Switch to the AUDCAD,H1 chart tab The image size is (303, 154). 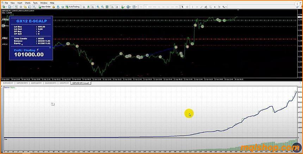36,83
